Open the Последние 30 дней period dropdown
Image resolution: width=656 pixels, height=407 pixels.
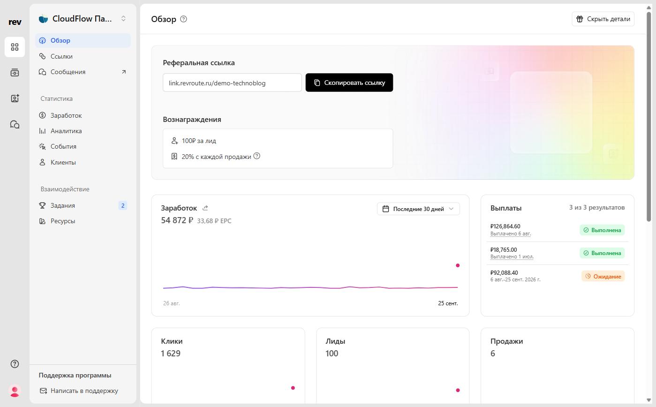tap(418, 209)
